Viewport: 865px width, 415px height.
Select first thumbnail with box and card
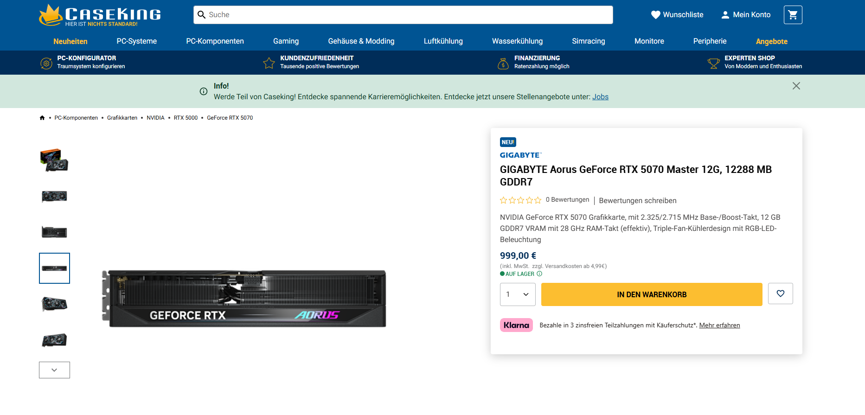(x=54, y=160)
